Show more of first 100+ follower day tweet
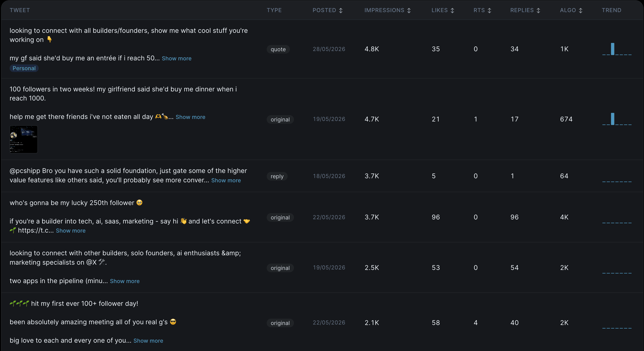The height and width of the screenshot is (351, 644). coord(148,341)
